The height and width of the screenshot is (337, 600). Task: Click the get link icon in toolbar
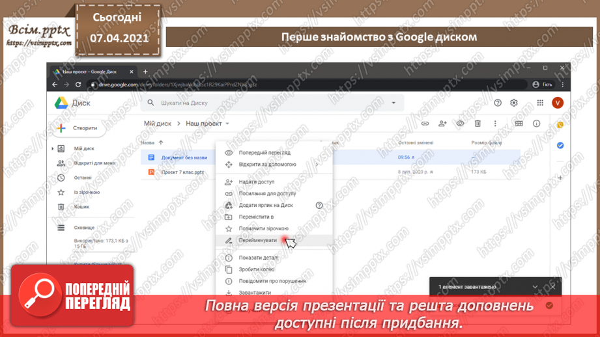pyautogui.click(x=425, y=124)
